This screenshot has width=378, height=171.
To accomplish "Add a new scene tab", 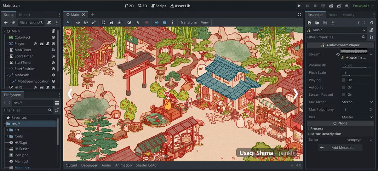I will click(x=92, y=14).
